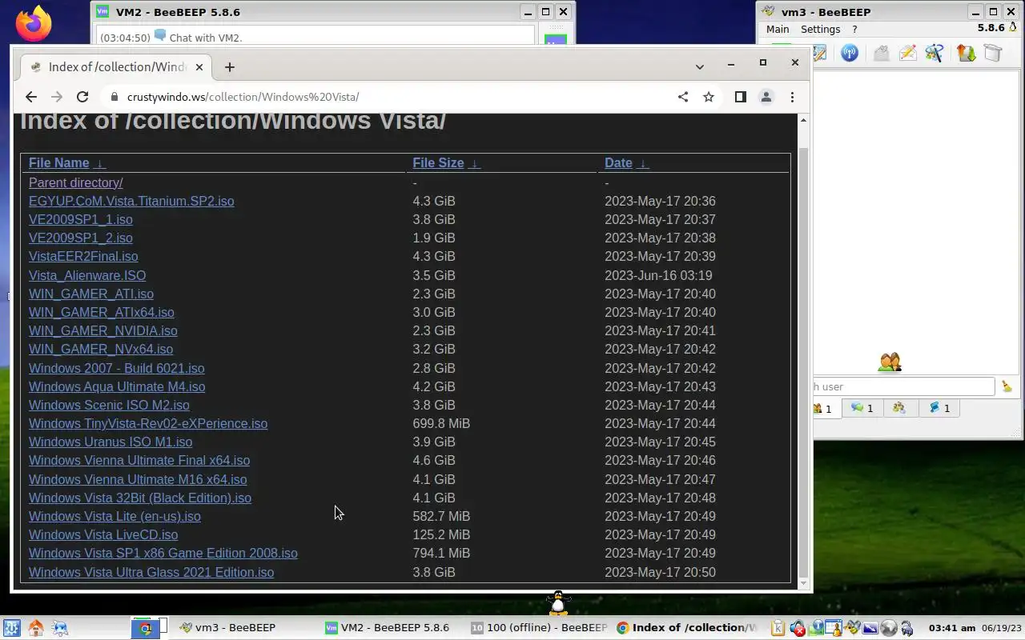Download VE2009SP1_1.iso
The image size is (1025, 640).
[x=81, y=219]
